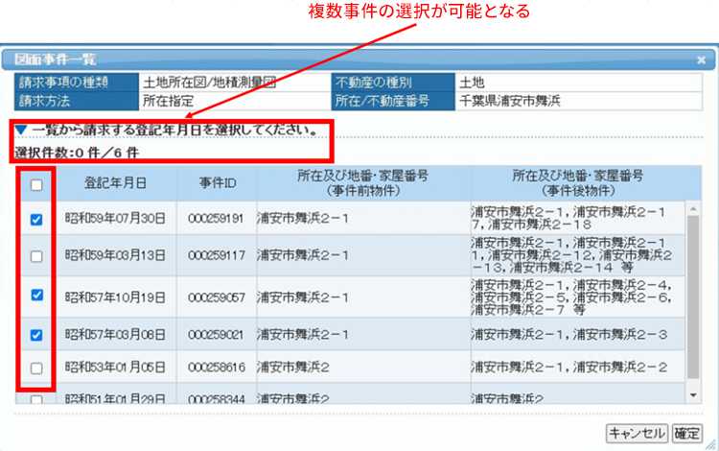Click the 土地所在図/地積測量図 value
Screen dimensions: 719x451
click(210, 83)
